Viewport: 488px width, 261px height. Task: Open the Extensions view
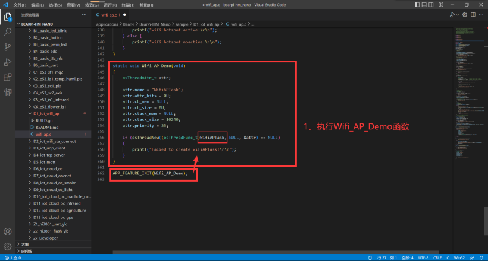point(8,77)
